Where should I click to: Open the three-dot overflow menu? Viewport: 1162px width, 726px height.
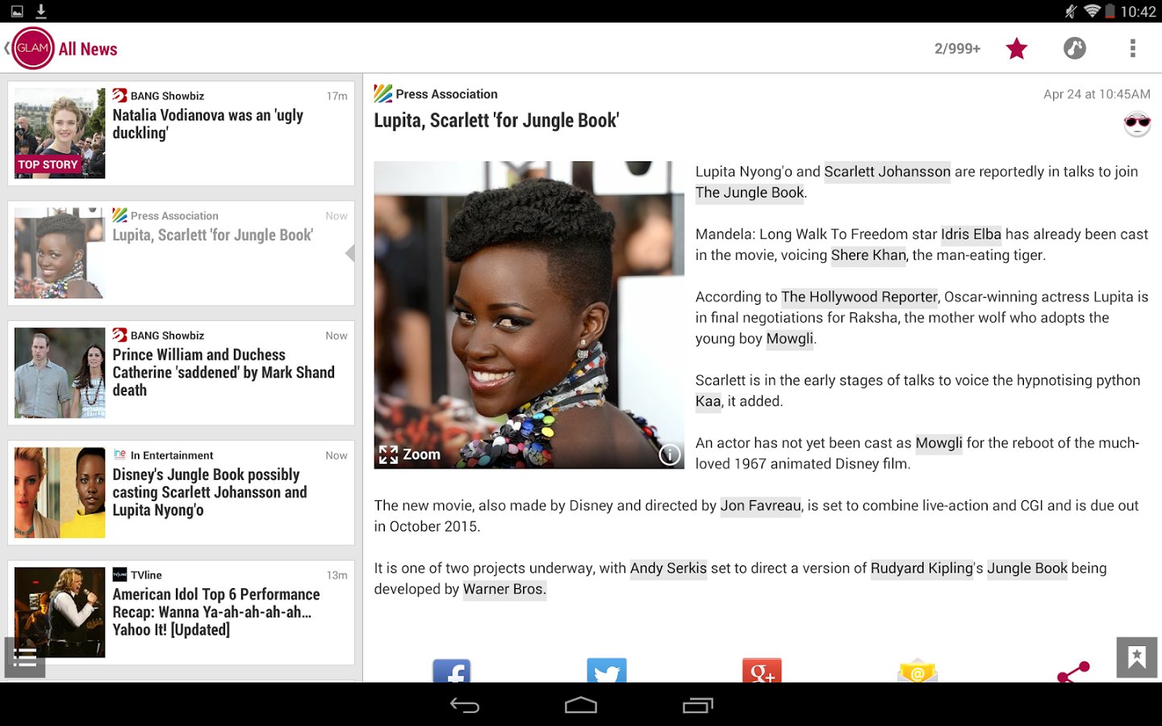click(1133, 48)
